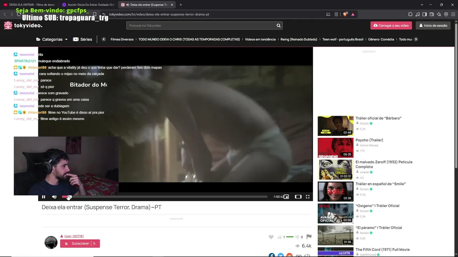Show previous categories with the left arrow
The image size is (458, 257).
(104, 39)
